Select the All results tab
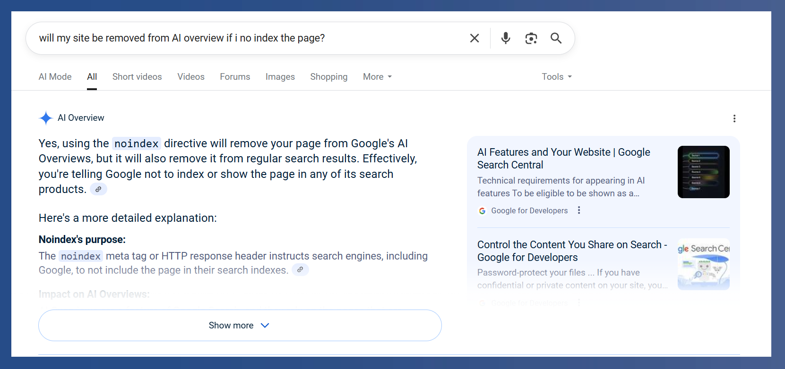 click(x=92, y=76)
